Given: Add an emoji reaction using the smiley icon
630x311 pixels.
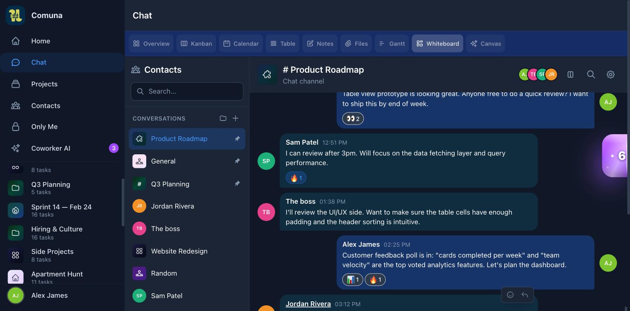Looking at the screenshot, I should click(510, 295).
